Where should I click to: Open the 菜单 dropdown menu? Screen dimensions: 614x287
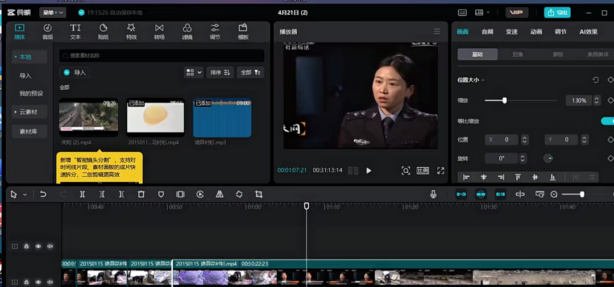pyautogui.click(x=53, y=13)
